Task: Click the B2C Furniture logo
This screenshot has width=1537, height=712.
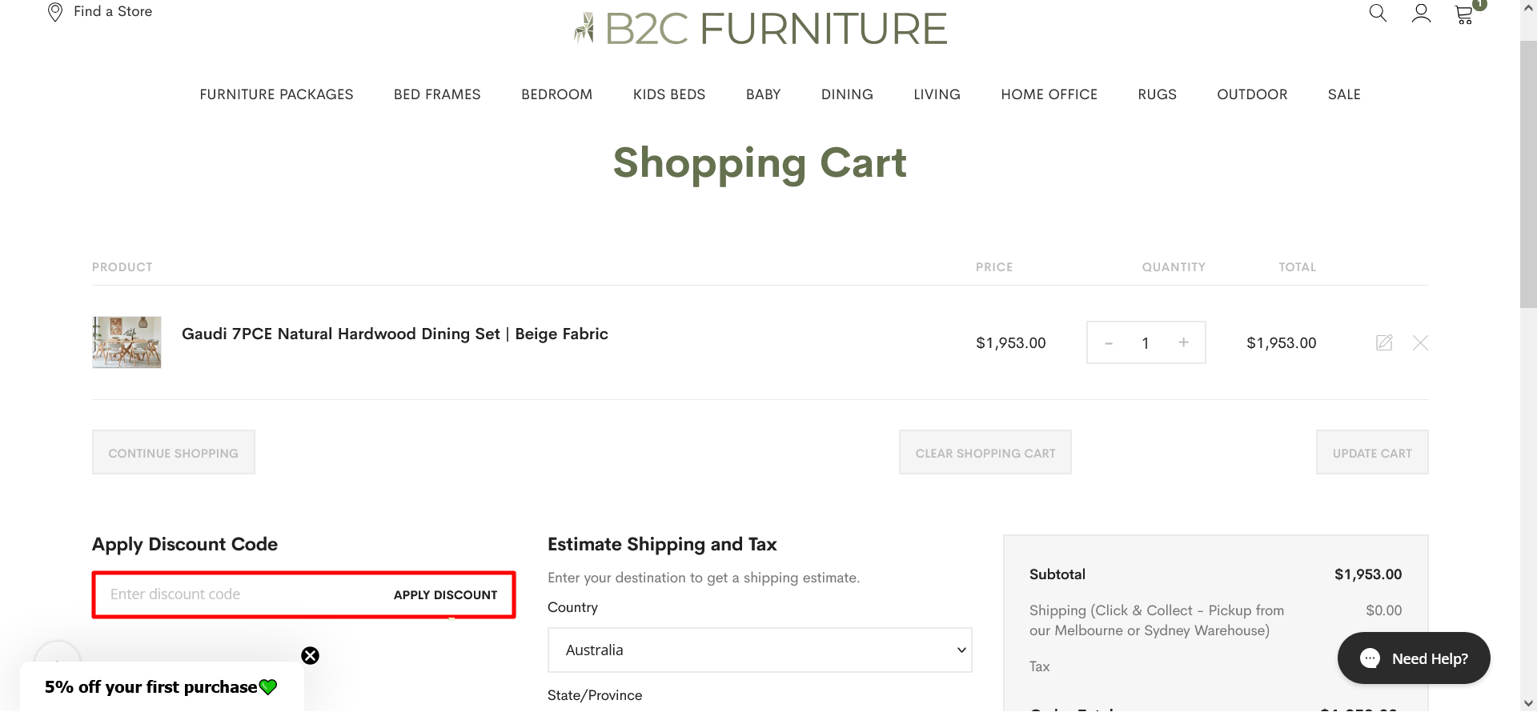Action: [760, 28]
